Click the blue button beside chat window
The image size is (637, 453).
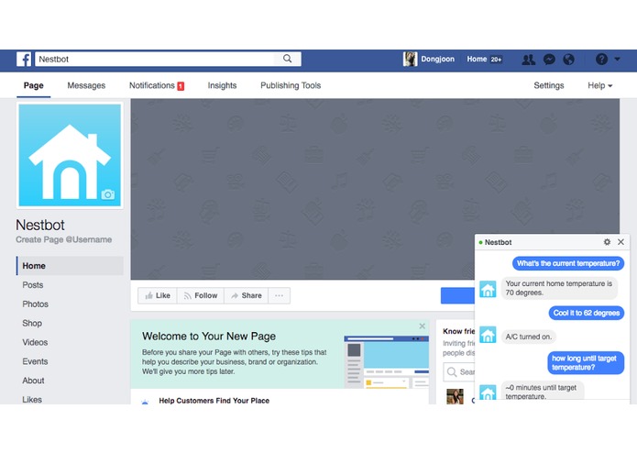click(x=457, y=295)
